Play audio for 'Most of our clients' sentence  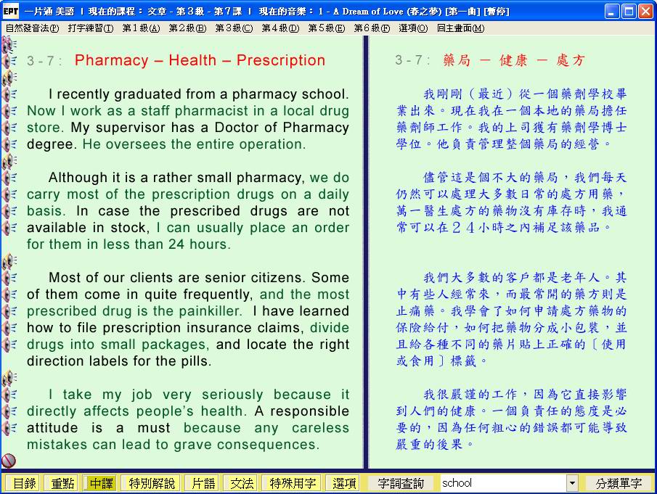9,278
